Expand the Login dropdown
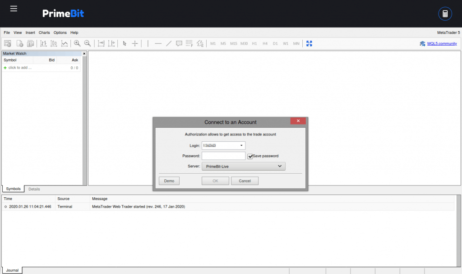Image resolution: width=462 pixels, height=274 pixels. point(241,145)
